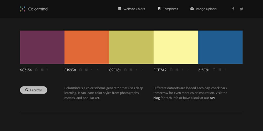Lock the 215C91 color
The height and width of the screenshot is (131, 263).
coord(214,69)
